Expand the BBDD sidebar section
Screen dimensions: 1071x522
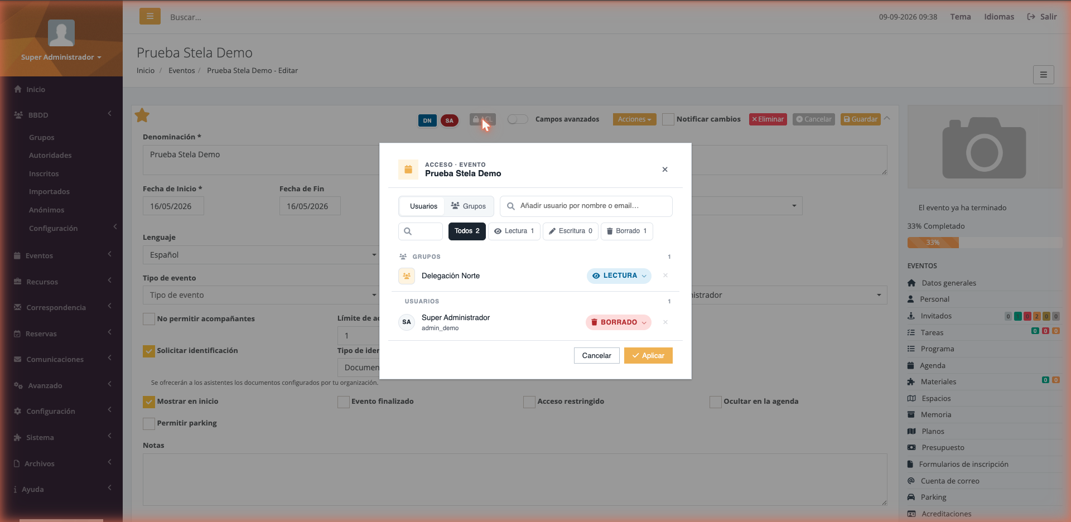coord(61,115)
